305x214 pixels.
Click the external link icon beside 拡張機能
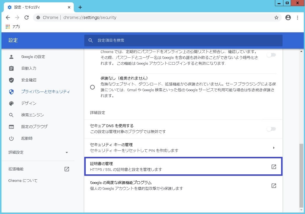67,169
